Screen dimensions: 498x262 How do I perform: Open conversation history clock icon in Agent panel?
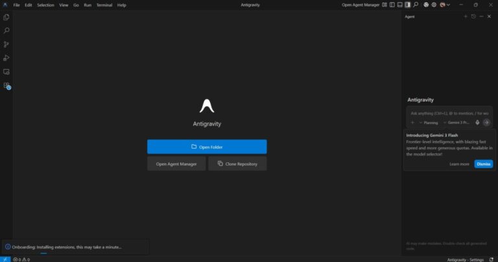click(473, 16)
